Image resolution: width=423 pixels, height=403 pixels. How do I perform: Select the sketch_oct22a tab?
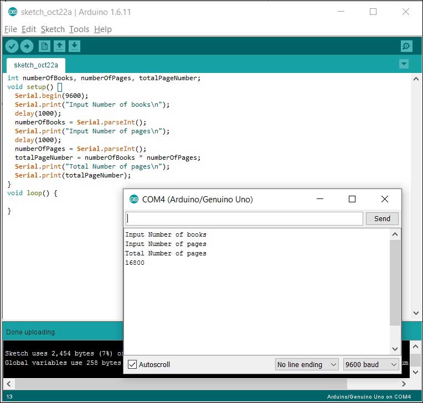tap(35, 65)
